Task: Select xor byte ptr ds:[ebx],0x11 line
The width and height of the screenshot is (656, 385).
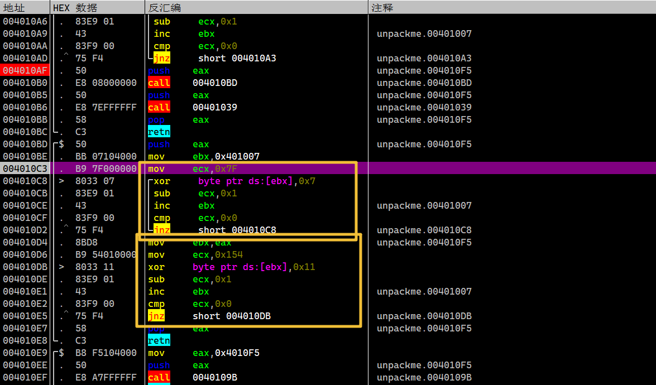Action: pyautogui.click(x=231, y=267)
